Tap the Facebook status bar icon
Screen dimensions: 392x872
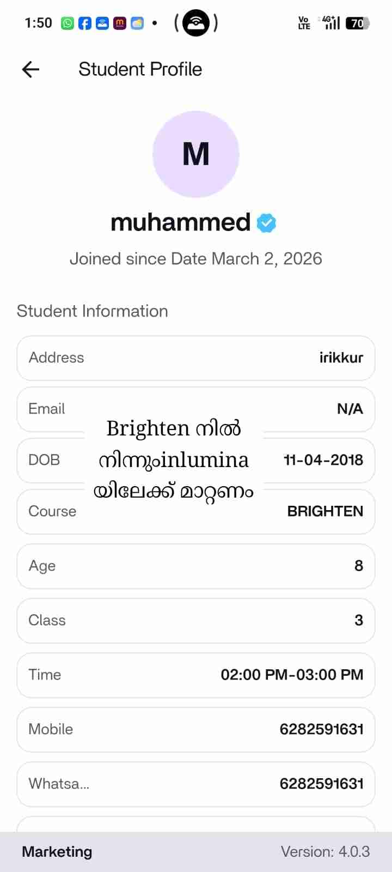point(85,23)
